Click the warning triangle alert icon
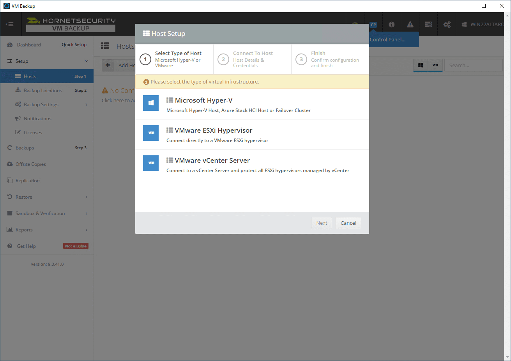 [410, 25]
